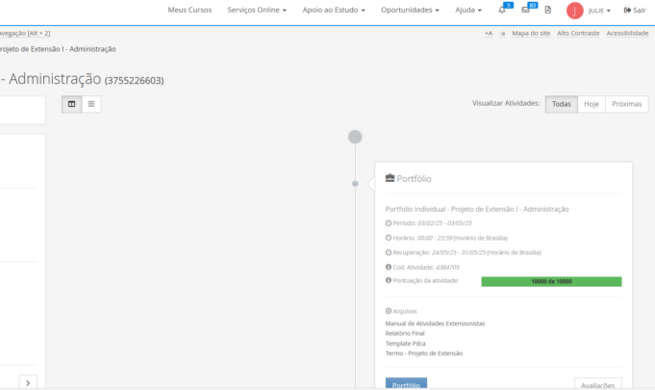Expand the Apoio ao Estudo dropdown
This screenshot has width=655, height=390.
(335, 10)
